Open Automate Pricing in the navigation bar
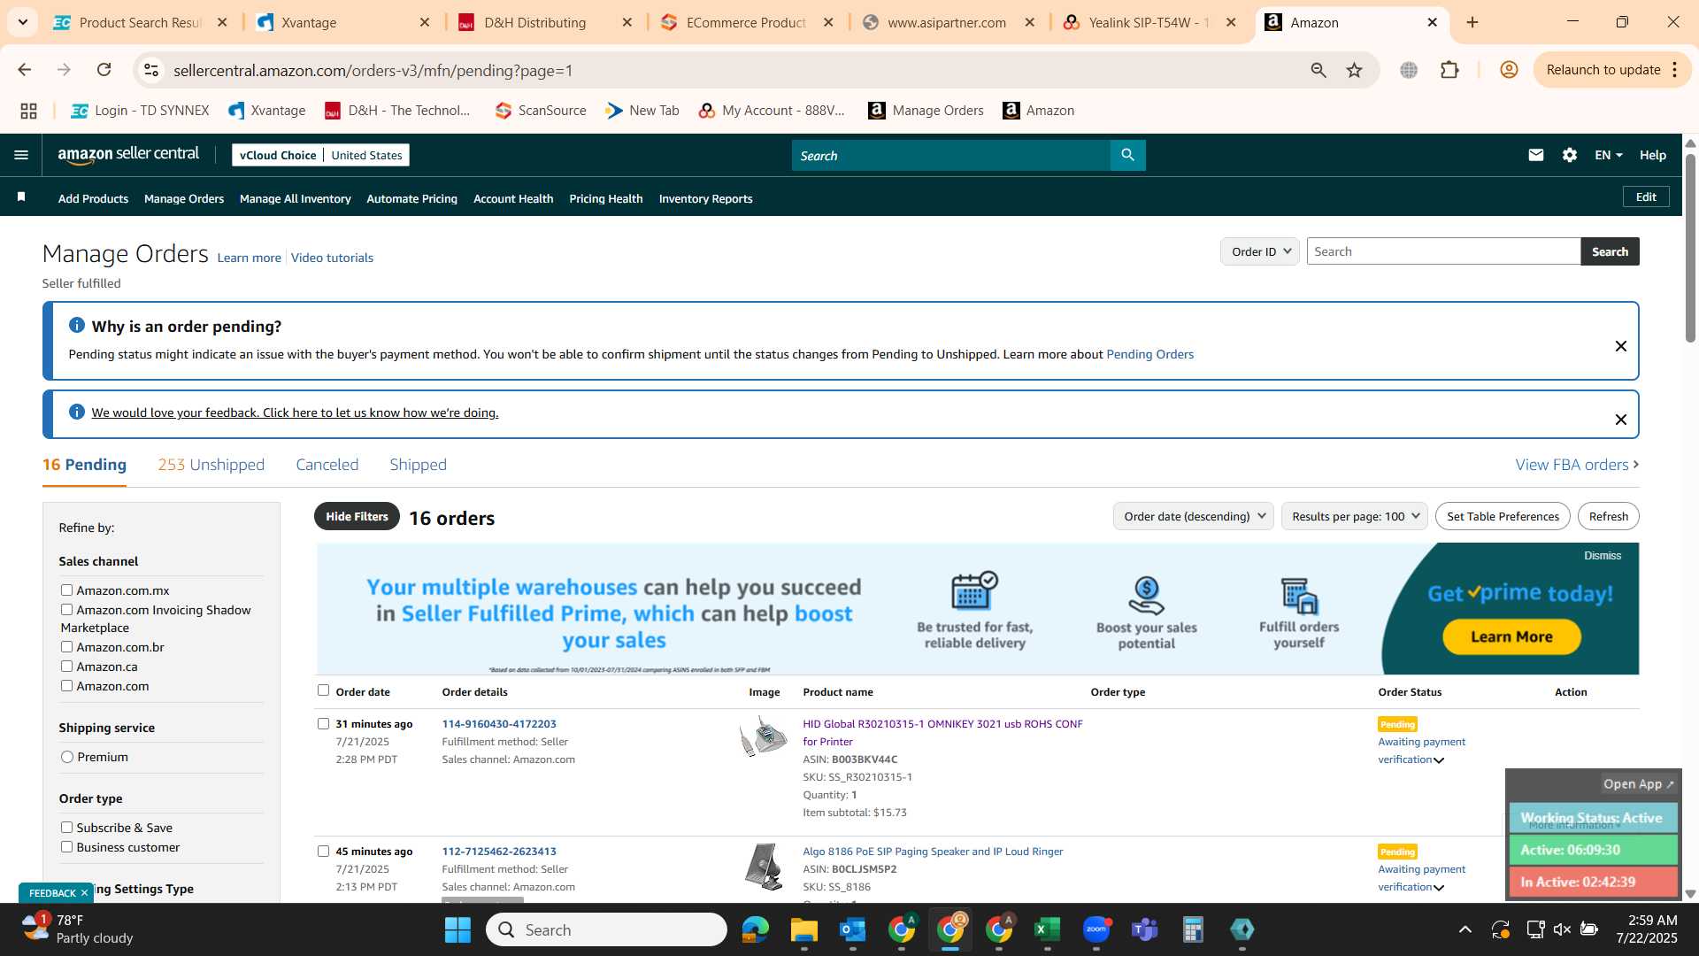This screenshot has height=956, width=1699. pyautogui.click(x=411, y=198)
